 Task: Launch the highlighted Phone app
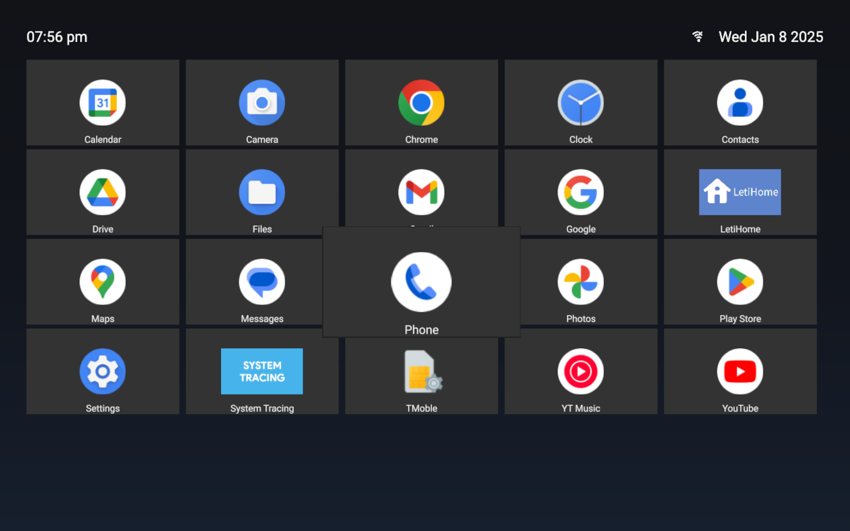coord(421,282)
